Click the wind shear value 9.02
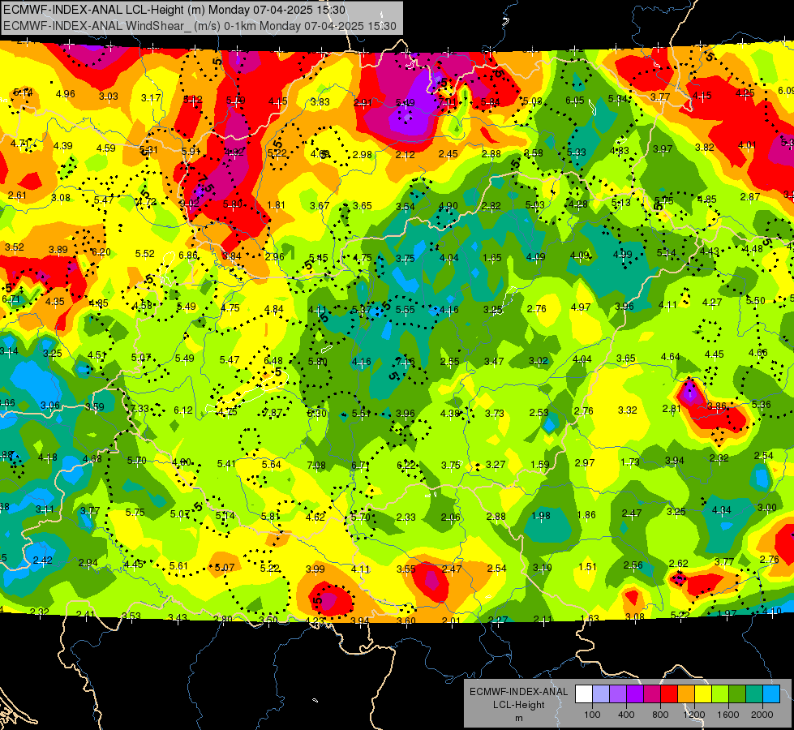Screen dimensions: 794x730 189,203
